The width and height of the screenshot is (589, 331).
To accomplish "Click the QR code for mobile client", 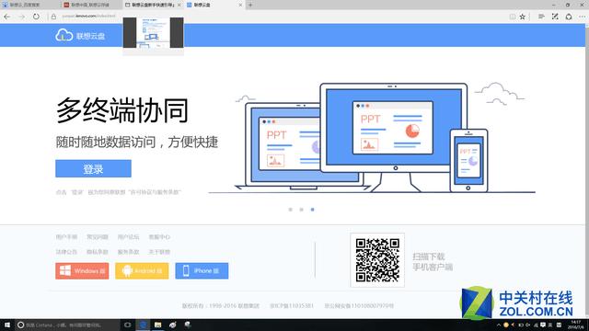I will (377, 259).
